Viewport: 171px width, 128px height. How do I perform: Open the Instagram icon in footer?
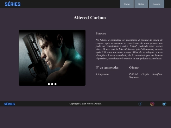point(152,104)
